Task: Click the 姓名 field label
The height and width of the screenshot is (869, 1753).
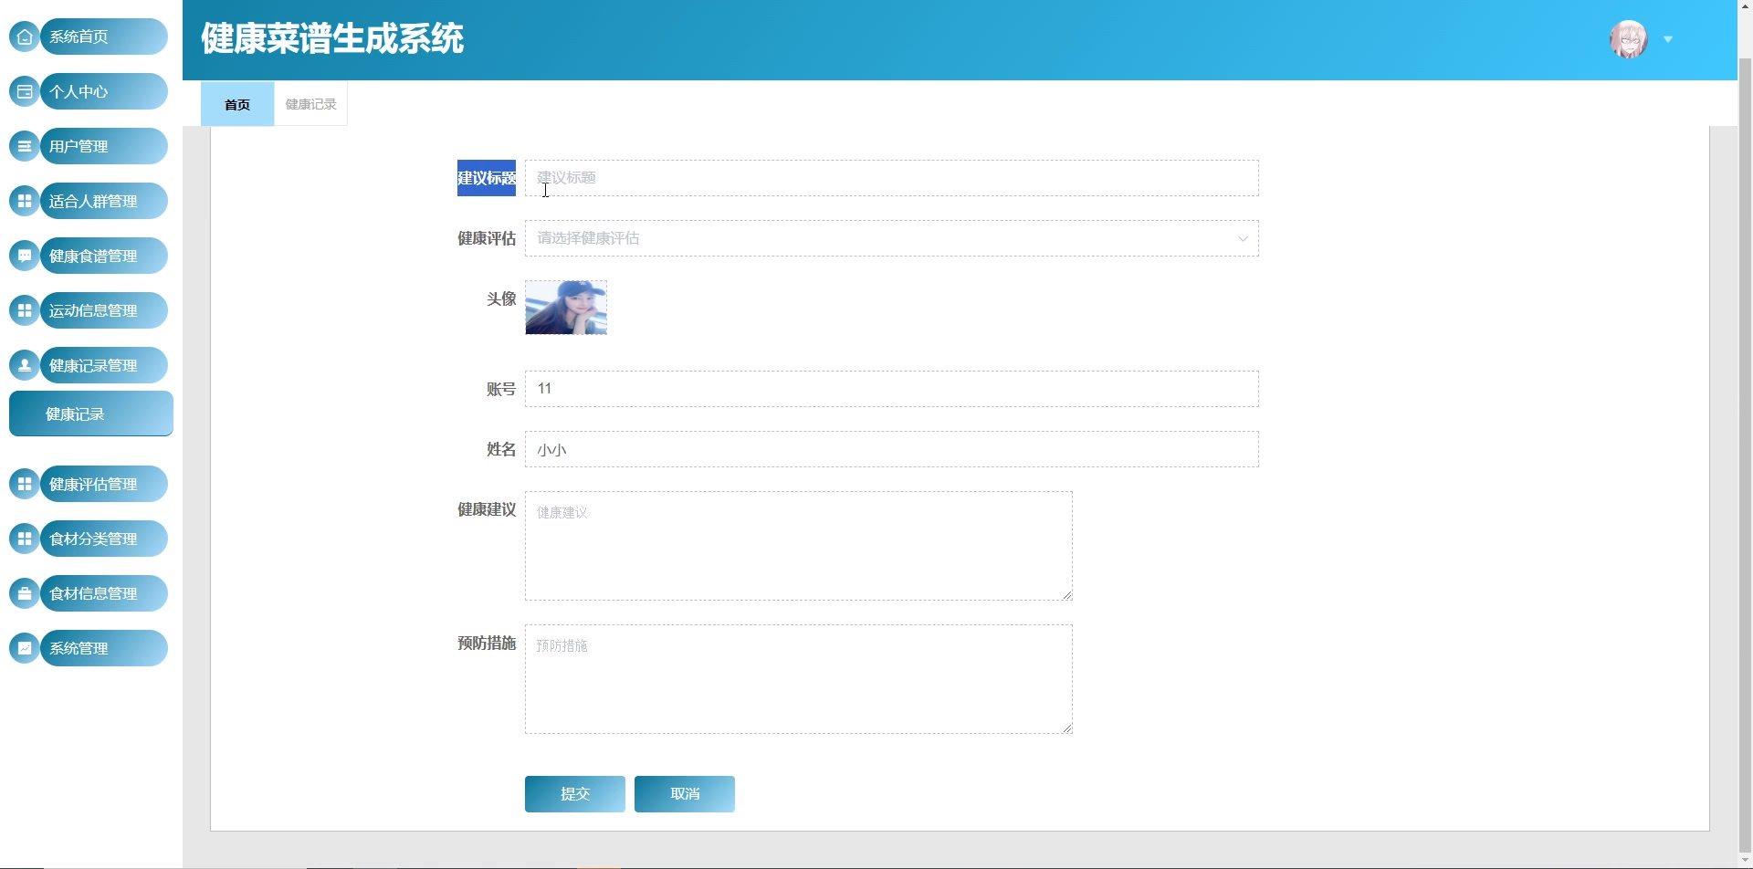Action: coord(501,449)
